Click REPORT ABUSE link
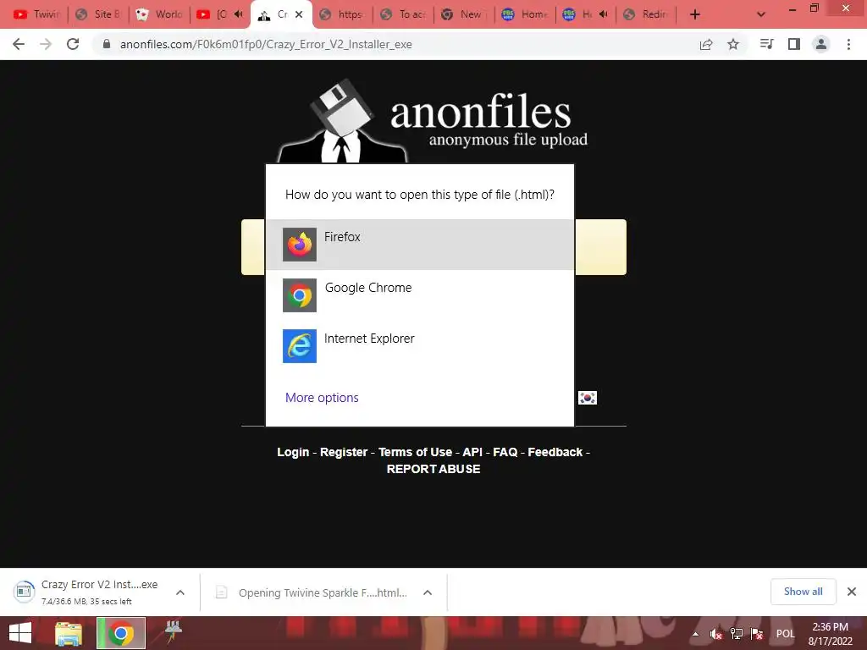This screenshot has height=650, width=867. 433,469
